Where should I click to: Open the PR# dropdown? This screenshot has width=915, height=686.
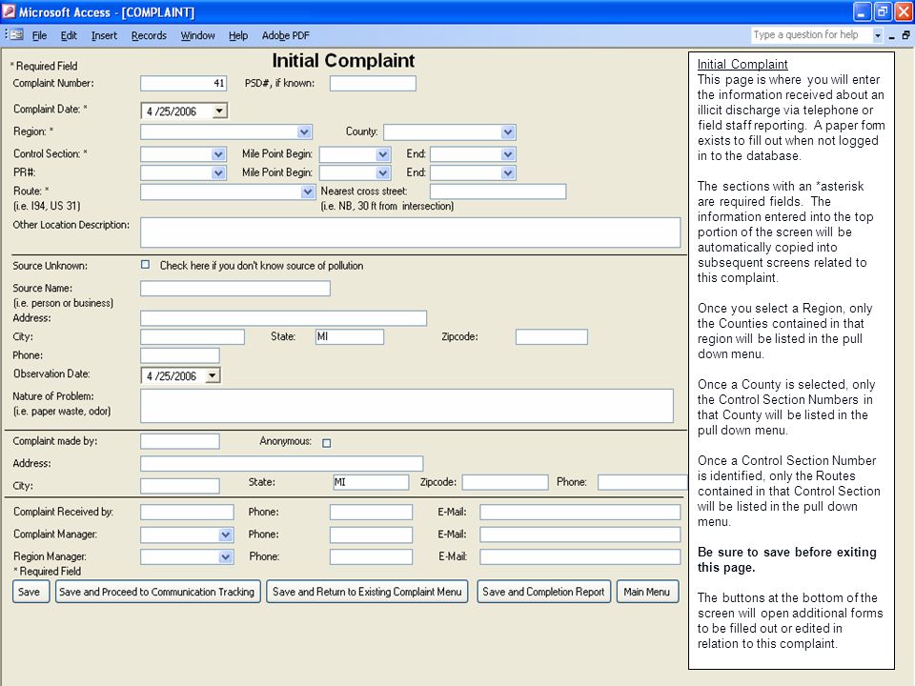[x=218, y=172]
